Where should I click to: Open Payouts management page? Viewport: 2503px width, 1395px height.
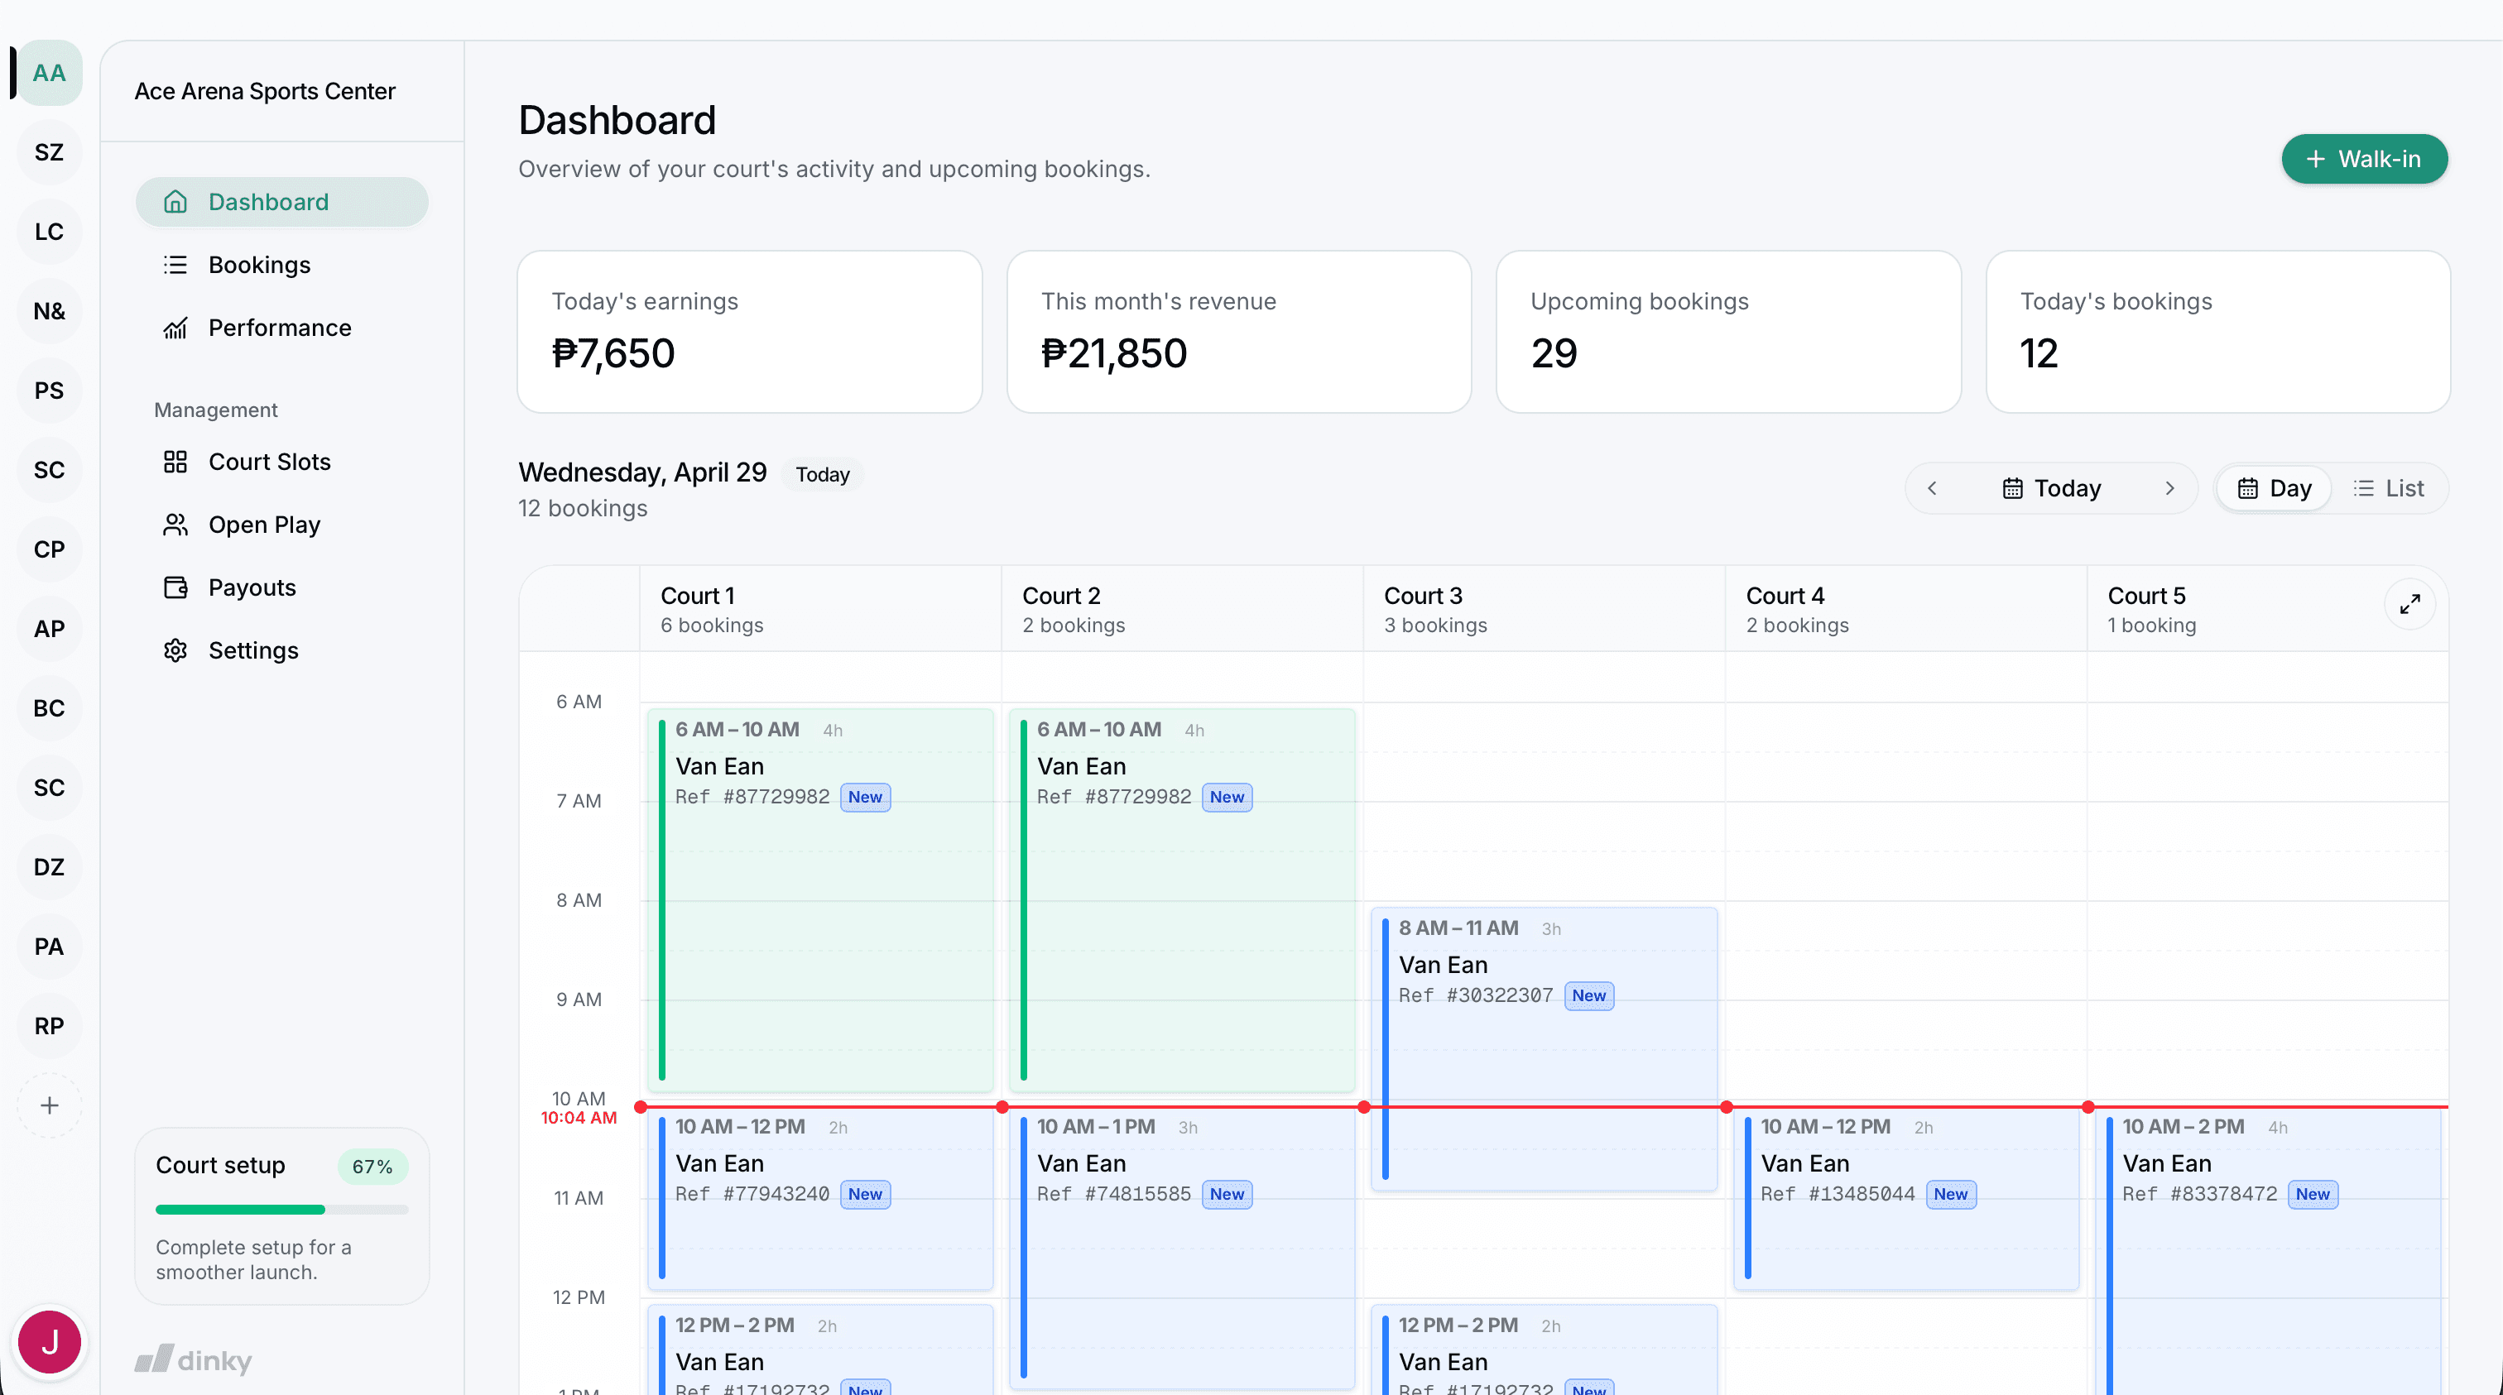281,587
